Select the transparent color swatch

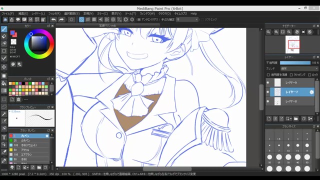13,41
